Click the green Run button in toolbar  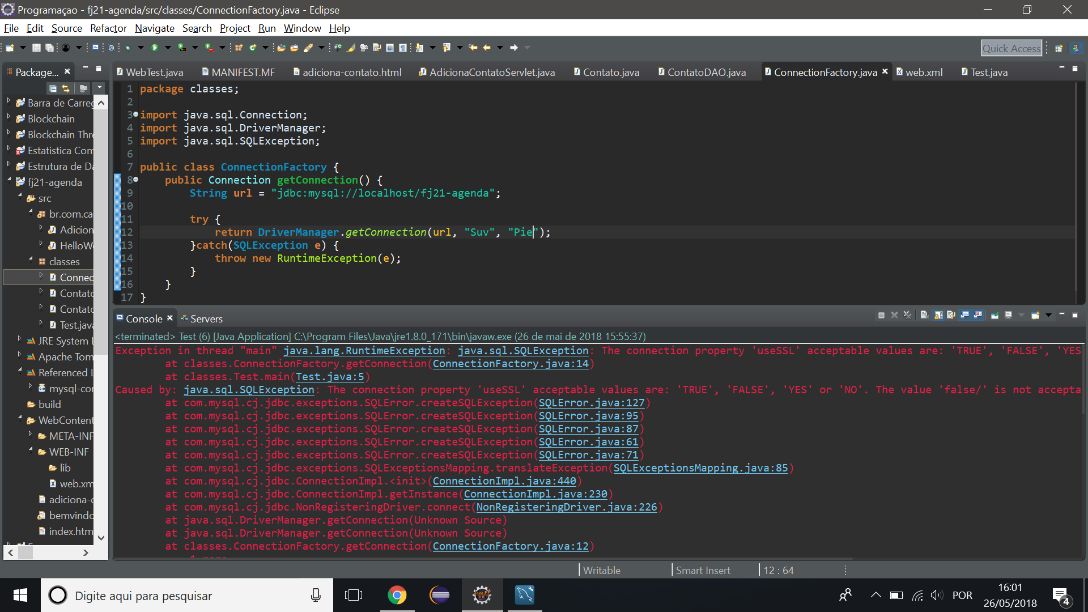pos(154,48)
